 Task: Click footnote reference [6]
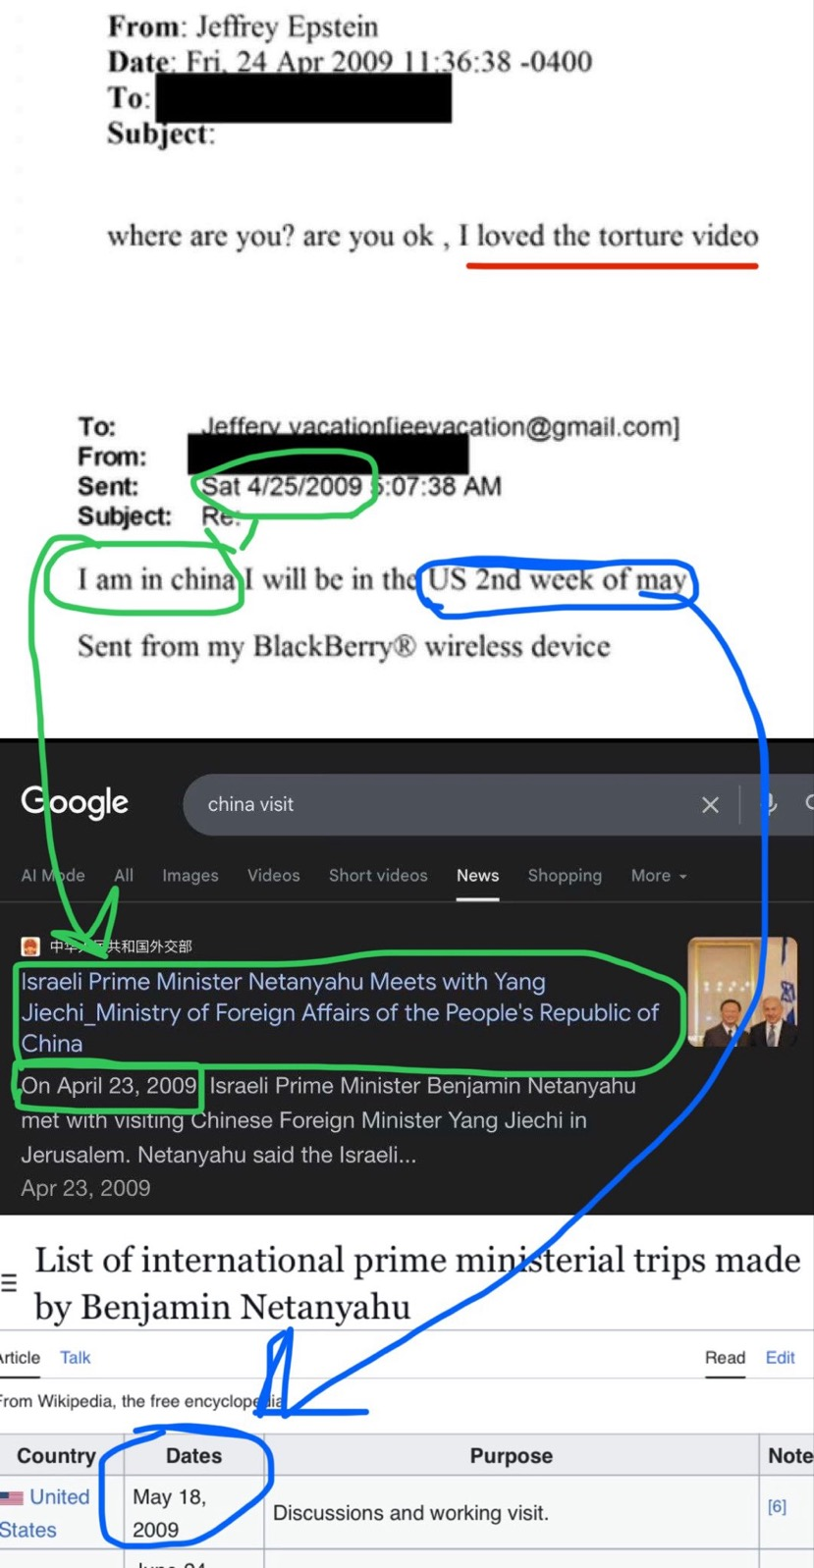777,1506
